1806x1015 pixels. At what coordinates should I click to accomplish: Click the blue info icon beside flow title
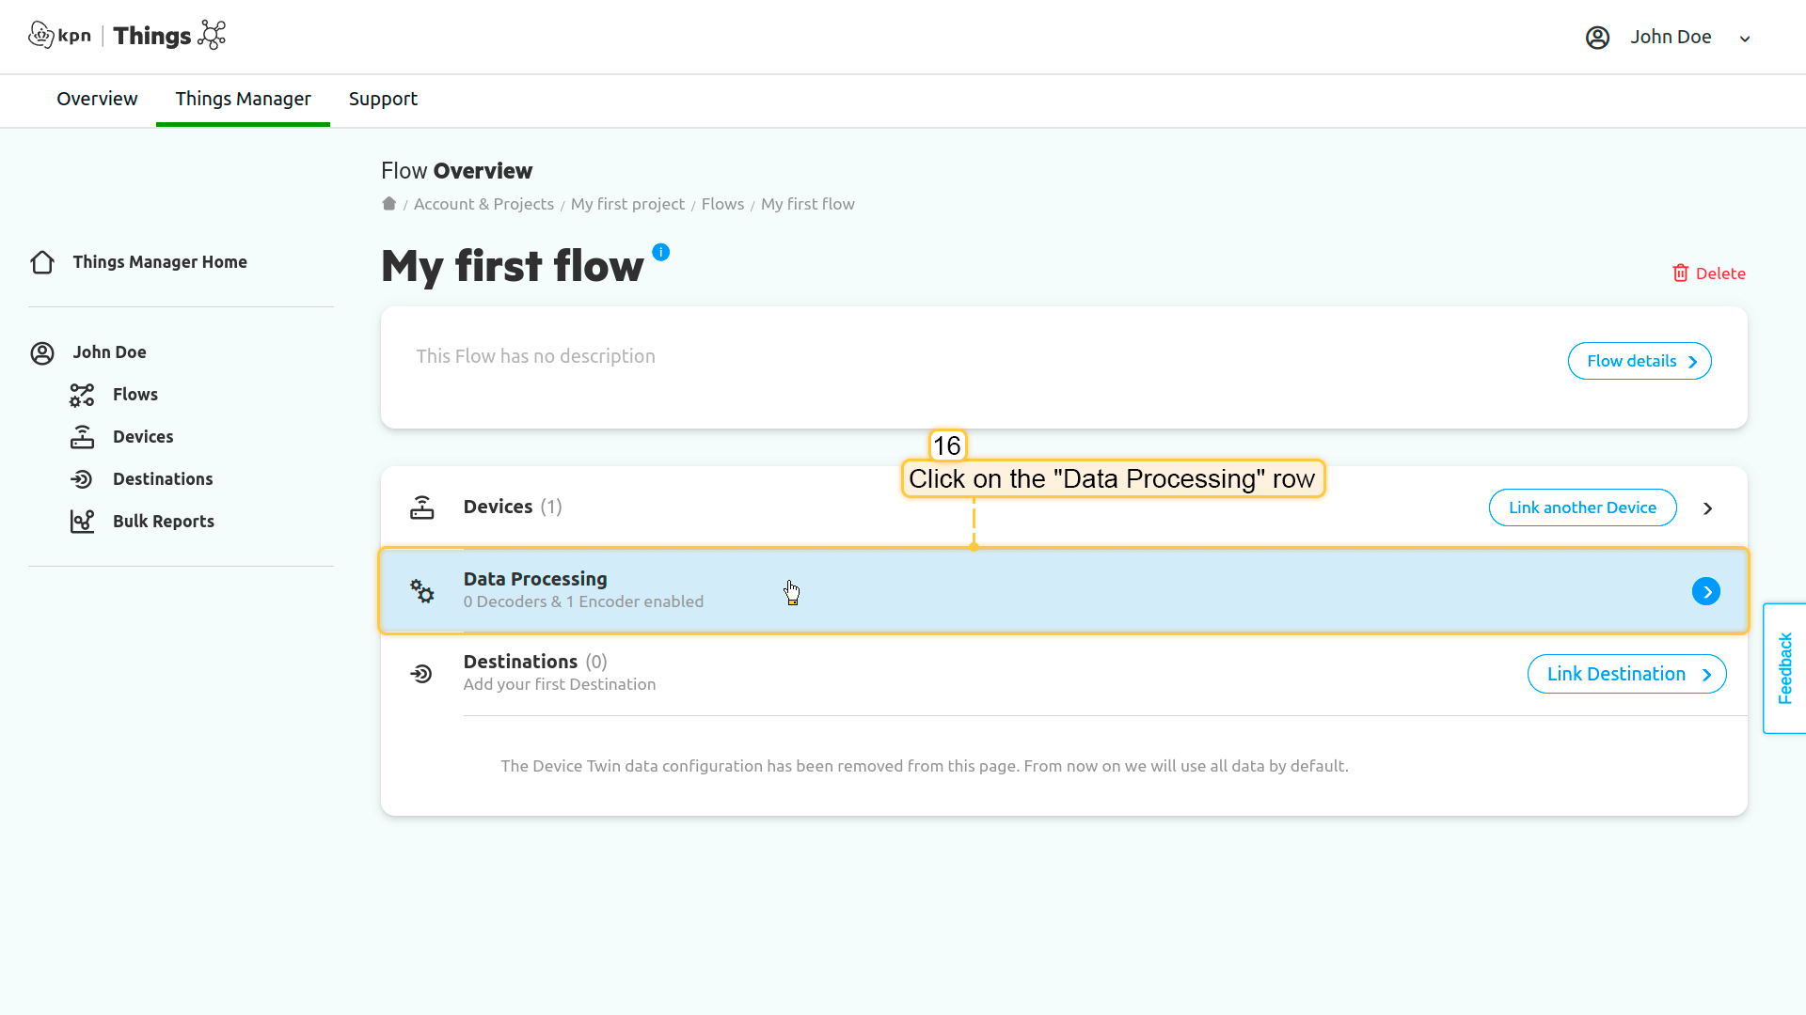click(x=661, y=252)
